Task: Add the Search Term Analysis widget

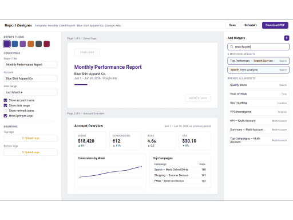Action: [258, 70]
